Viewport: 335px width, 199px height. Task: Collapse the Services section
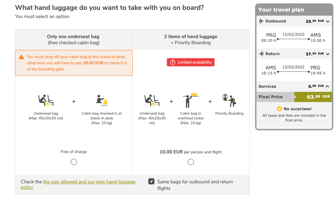coord(327,86)
